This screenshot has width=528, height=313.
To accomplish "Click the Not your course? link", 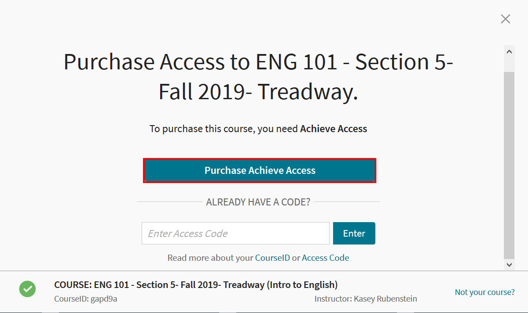I will [484, 291].
